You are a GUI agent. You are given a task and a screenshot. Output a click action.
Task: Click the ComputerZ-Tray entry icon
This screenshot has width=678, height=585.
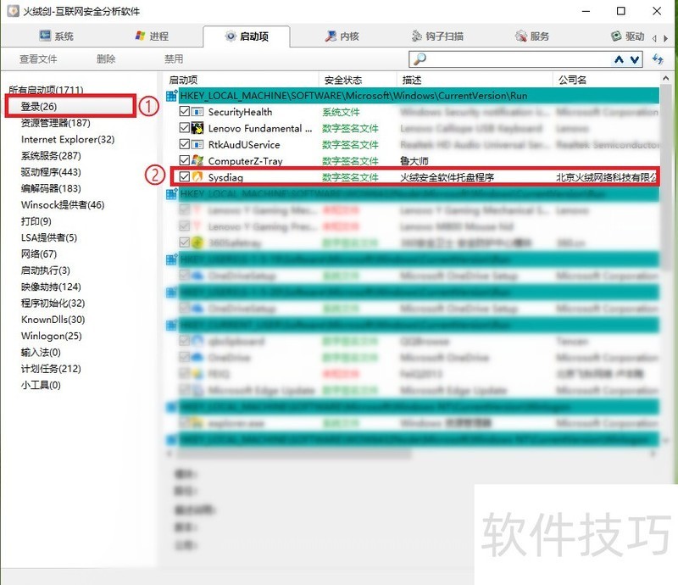click(197, 160)
